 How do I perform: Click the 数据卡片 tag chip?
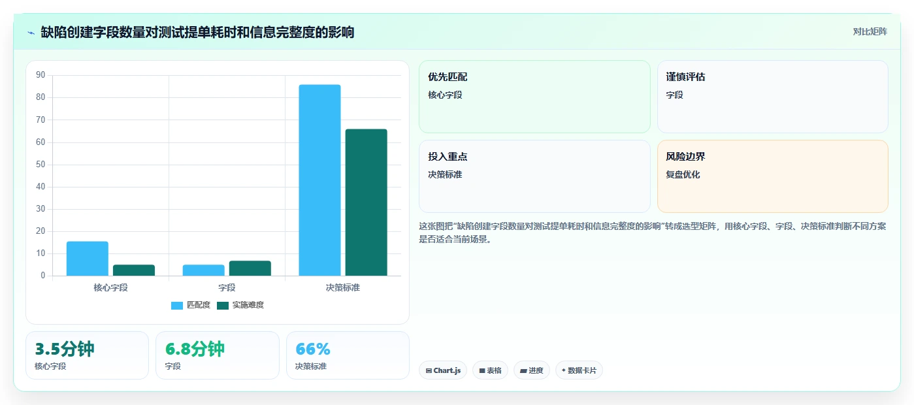click(579, 370)
